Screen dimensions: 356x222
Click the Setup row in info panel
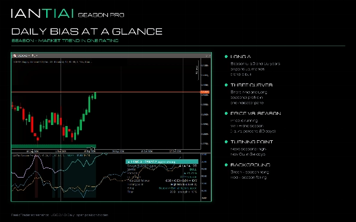pos(162,188)
